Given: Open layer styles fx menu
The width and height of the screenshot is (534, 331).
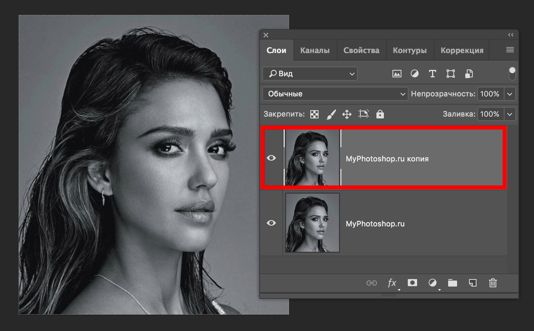Looking at the screenshot, I should click(x=392, y=283).
